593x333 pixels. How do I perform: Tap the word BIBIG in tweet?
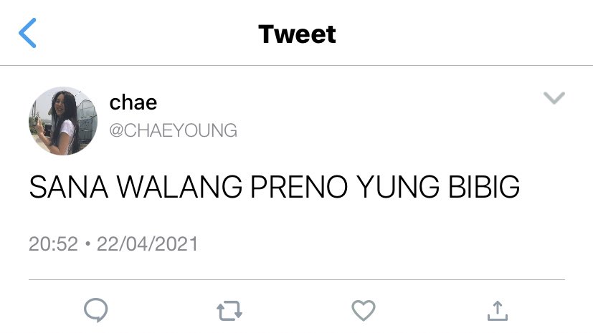(x=484, y=186)
